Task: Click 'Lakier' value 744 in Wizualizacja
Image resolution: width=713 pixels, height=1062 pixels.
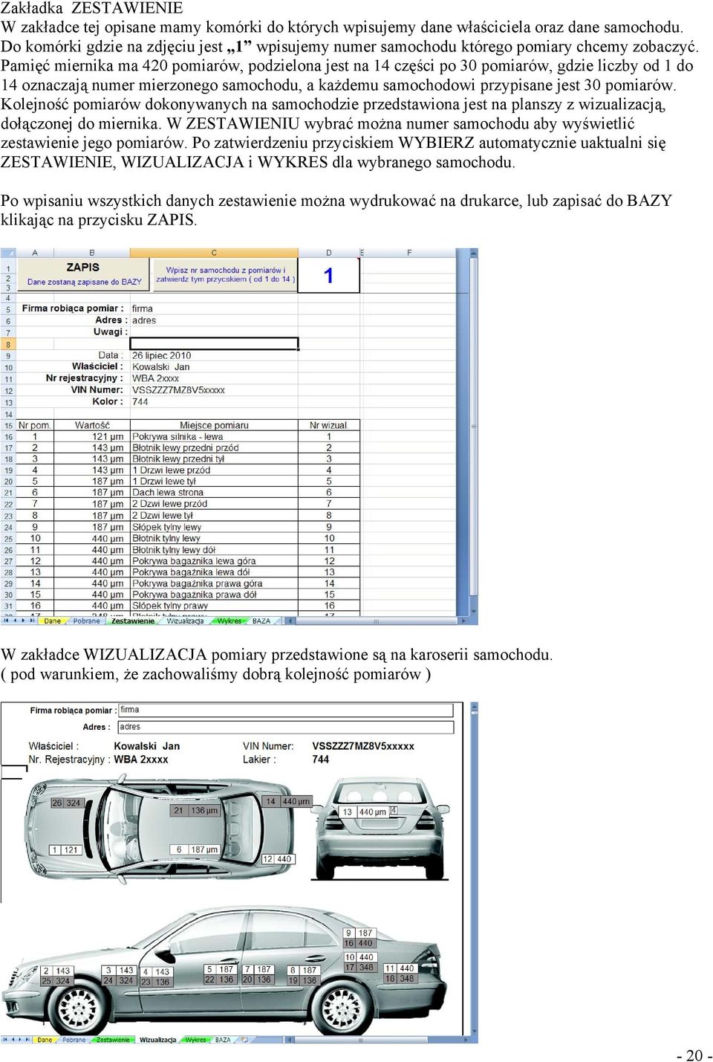Action: pyautogui.click(x=321, y=760)
